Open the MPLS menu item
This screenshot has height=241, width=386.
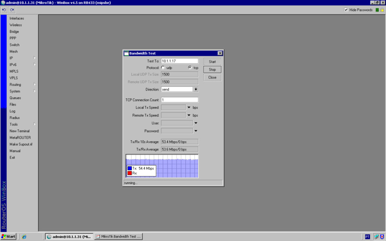(x=14, y=71)
